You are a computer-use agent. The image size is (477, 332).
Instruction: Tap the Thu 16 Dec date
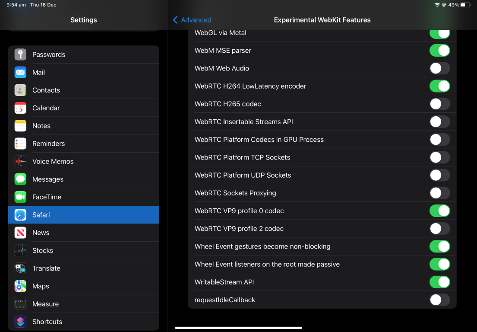coord(43,5)
